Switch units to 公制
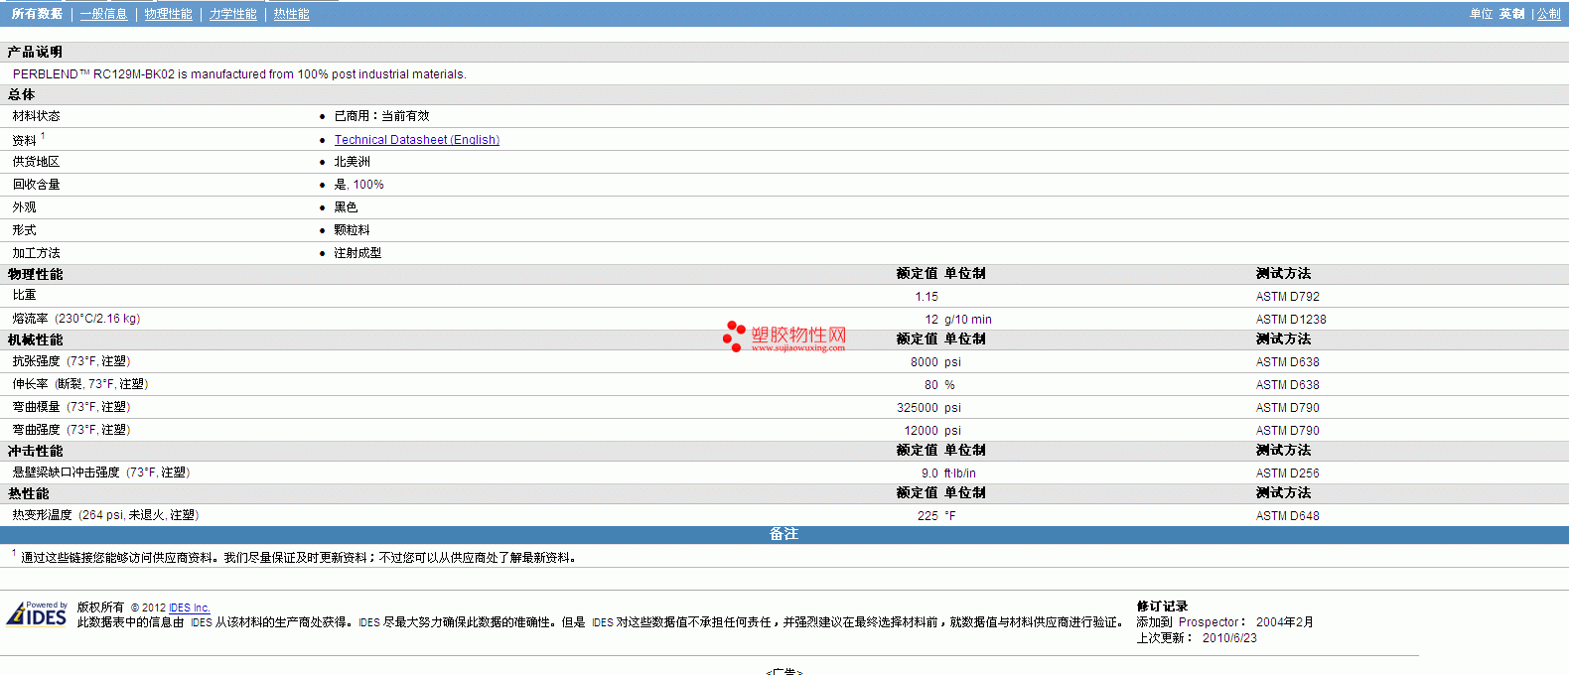Viewport: 1569px width, 675px height. tap(1549, 14)
